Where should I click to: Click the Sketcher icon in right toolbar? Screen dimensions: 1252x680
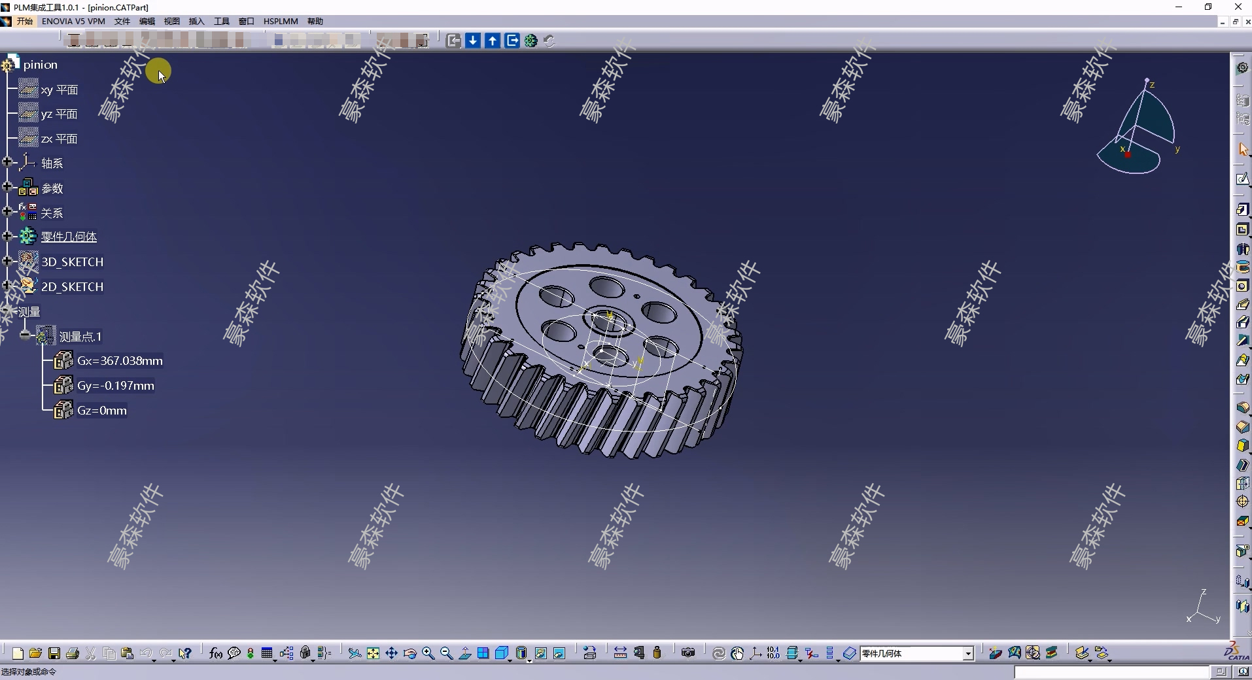point(1243,179)
